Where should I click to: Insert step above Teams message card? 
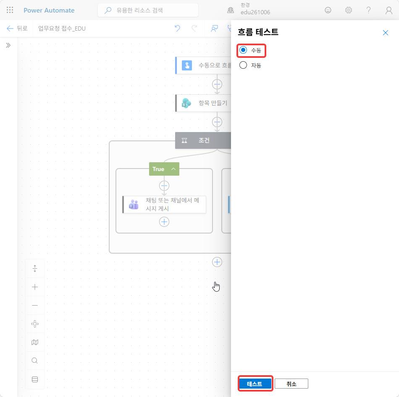click(164, 186)
